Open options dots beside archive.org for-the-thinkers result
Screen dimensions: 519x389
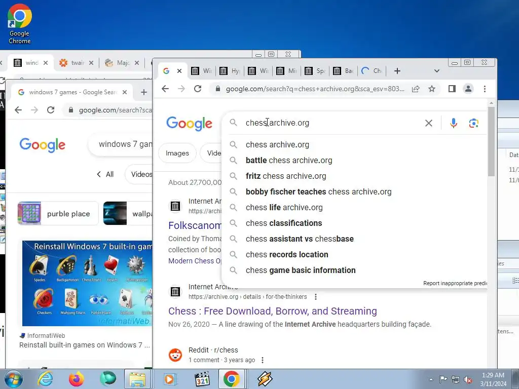pos(316,297)
